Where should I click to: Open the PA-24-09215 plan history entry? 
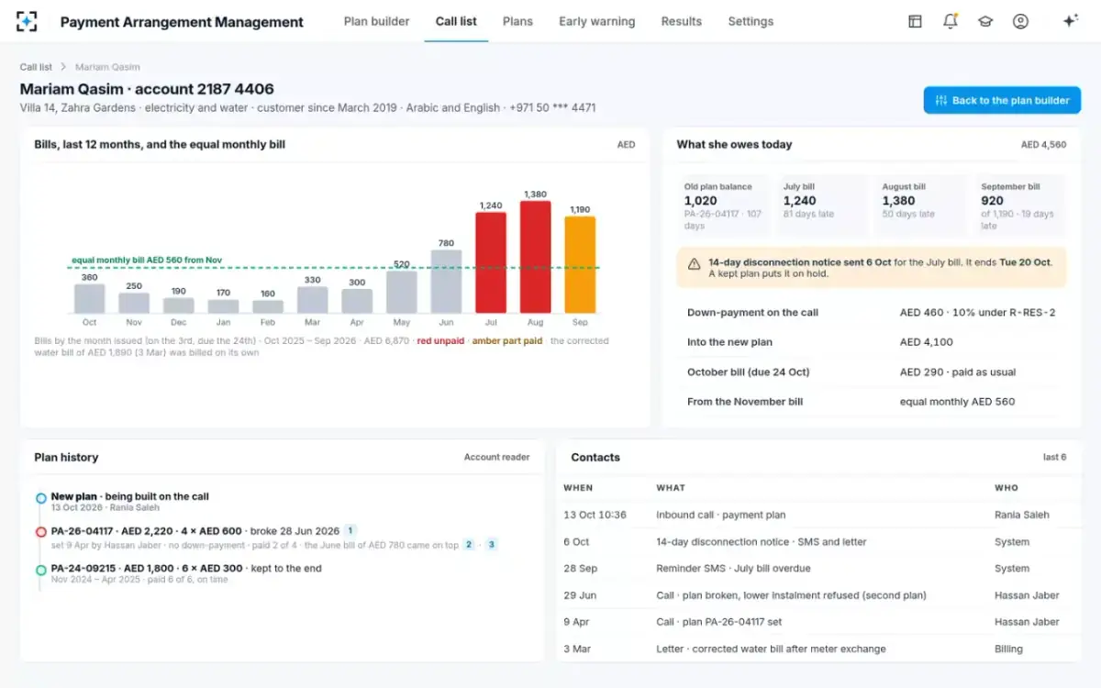pyautogui.click(x=186, y=573)
